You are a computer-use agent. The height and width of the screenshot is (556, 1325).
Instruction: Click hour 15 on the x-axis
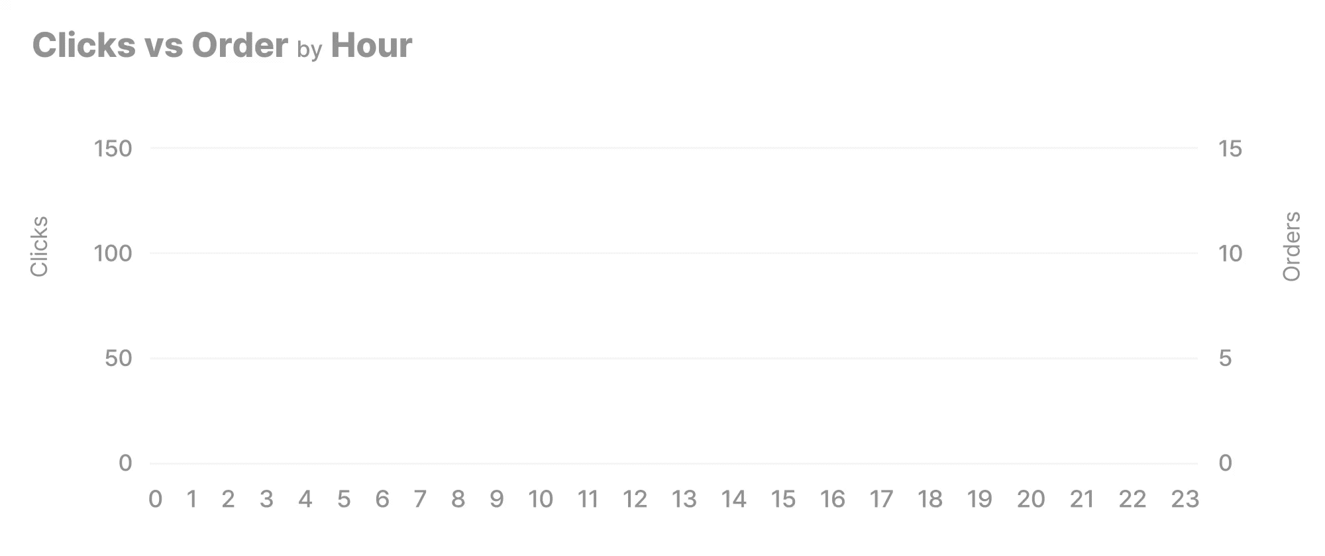pyautogui.click(x=783, y=500)
